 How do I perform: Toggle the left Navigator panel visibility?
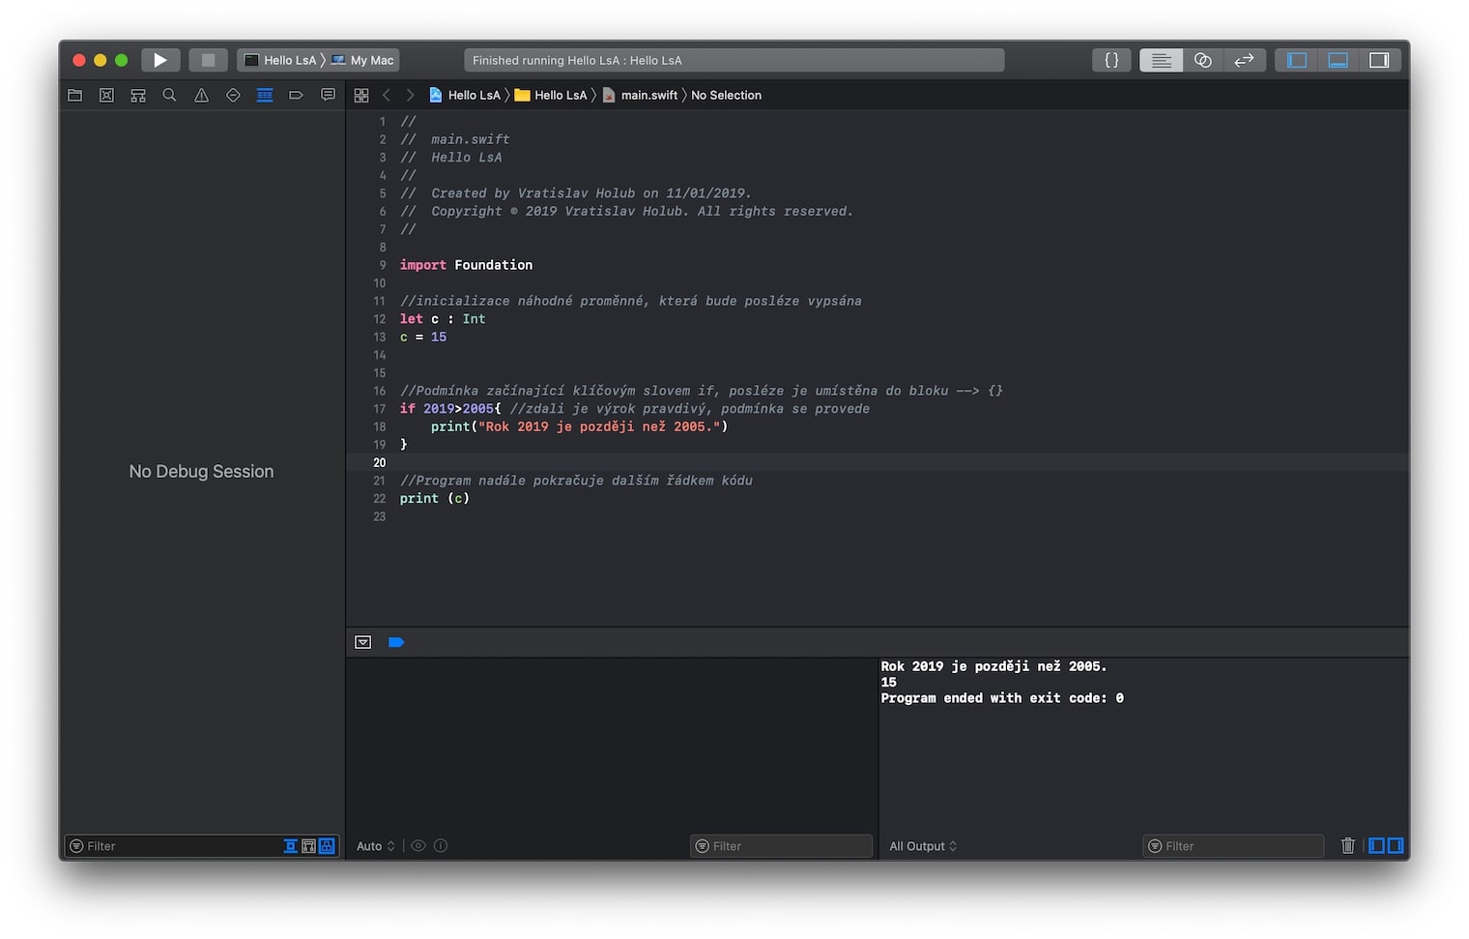pos(1296,60)
